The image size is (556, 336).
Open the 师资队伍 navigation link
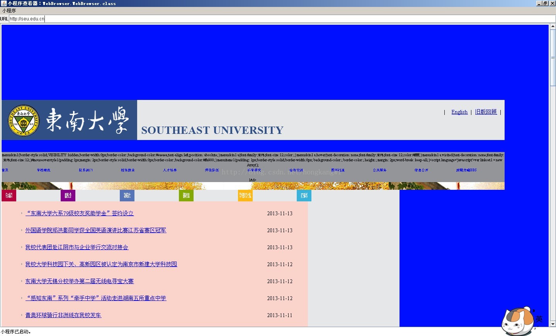point(212,170)
